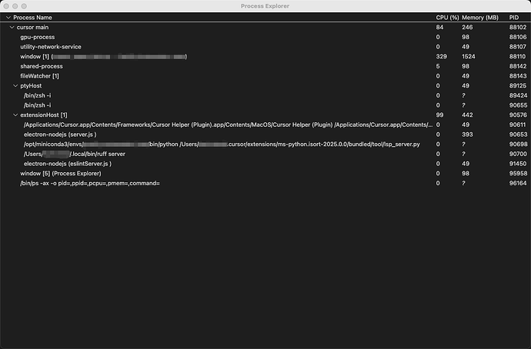
Task: Select the ruff server process row
Action: click(265, 154)
